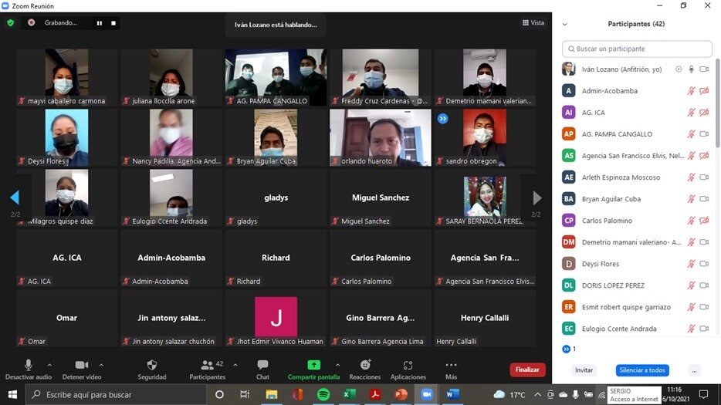The height and width of the screenshot is (405, 721).
Task: Open the Reacciones menu
Action: click(364, 366)
